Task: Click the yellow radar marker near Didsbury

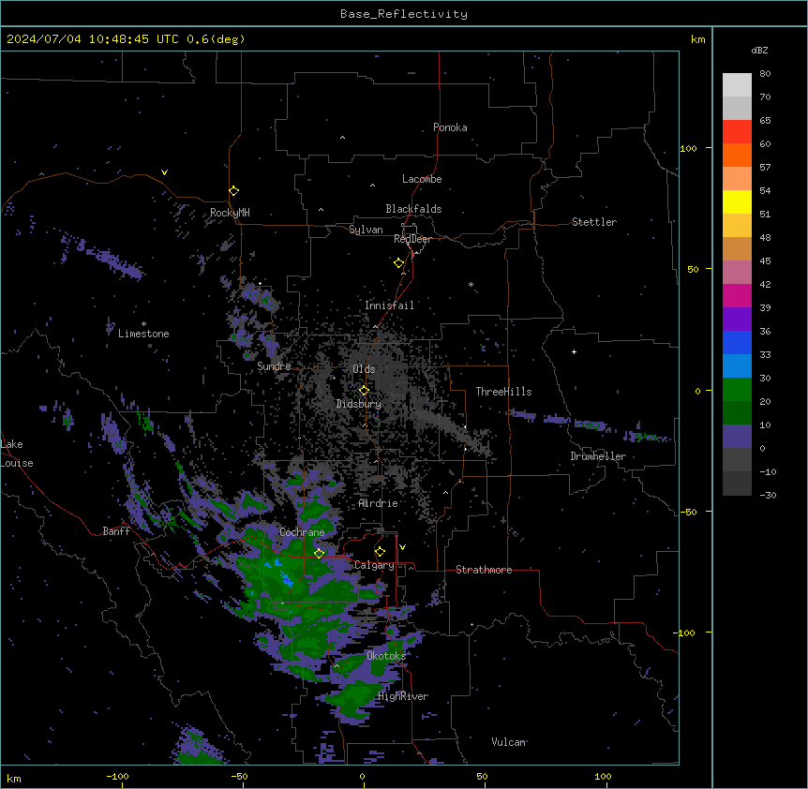Action: pyautogui.click(x=364, y=391)
